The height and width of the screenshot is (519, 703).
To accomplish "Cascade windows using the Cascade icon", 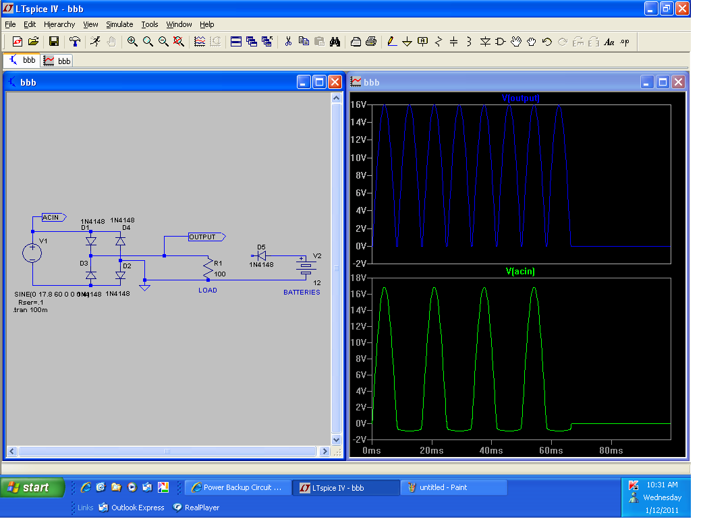I will pyautogui.click(x=252, y=42).
